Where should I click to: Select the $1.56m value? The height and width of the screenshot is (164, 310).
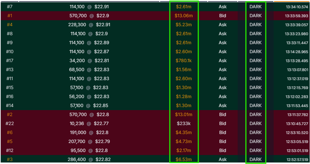[184, 70]
